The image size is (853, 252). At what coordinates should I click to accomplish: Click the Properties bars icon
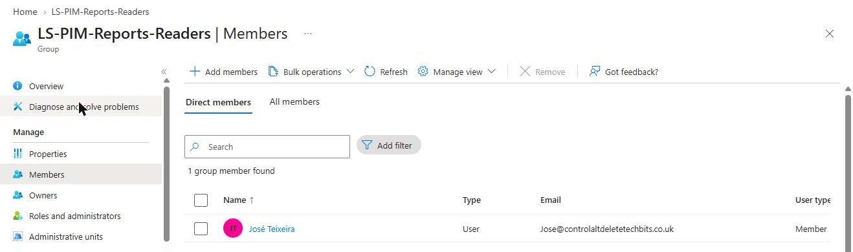[18, 154]
